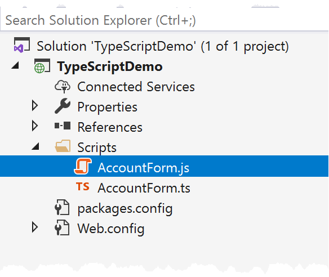Image resolution: width=329 pixels, height=277 pixels.
Task: Click the packages.config file icon
Action: (62, 207)
